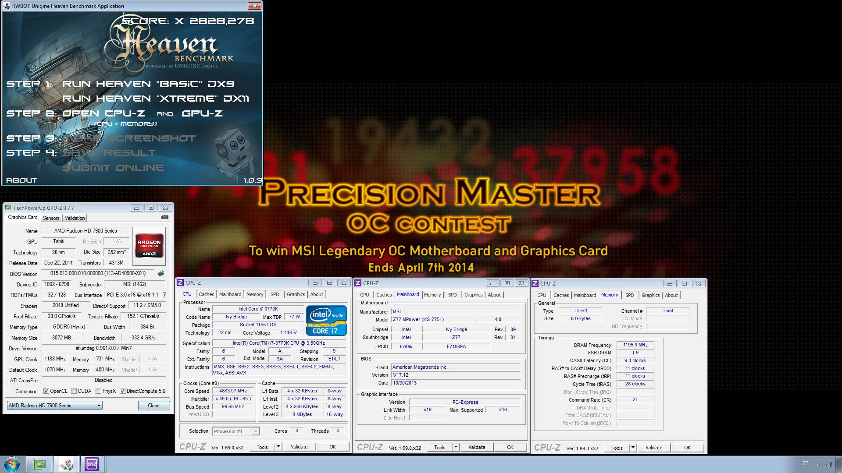Click the GPU-Z screenshot camera icon

coord(164,217)
